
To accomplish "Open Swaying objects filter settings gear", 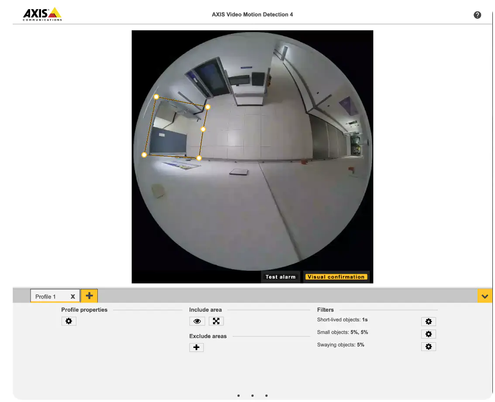I will [428, 347].
